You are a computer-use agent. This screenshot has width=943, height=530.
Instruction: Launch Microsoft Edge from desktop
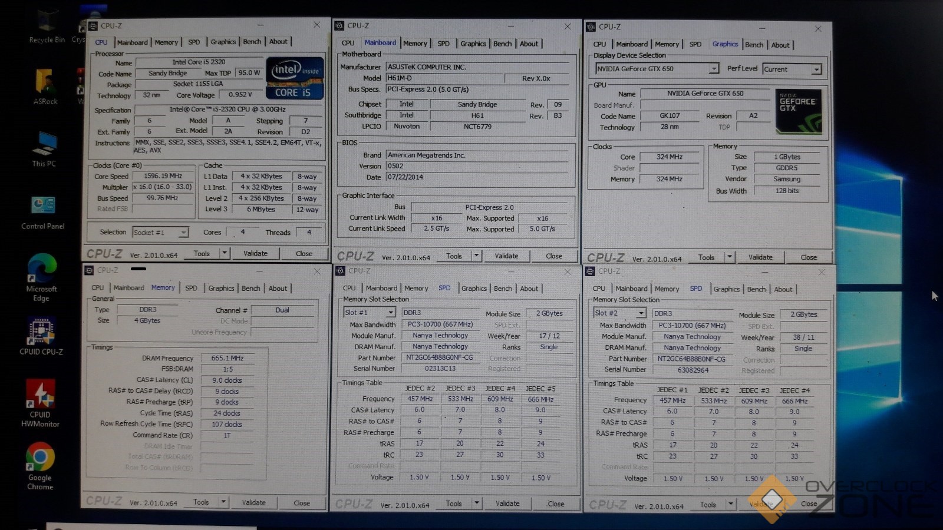pyautogui.click(x=41, y=277)
